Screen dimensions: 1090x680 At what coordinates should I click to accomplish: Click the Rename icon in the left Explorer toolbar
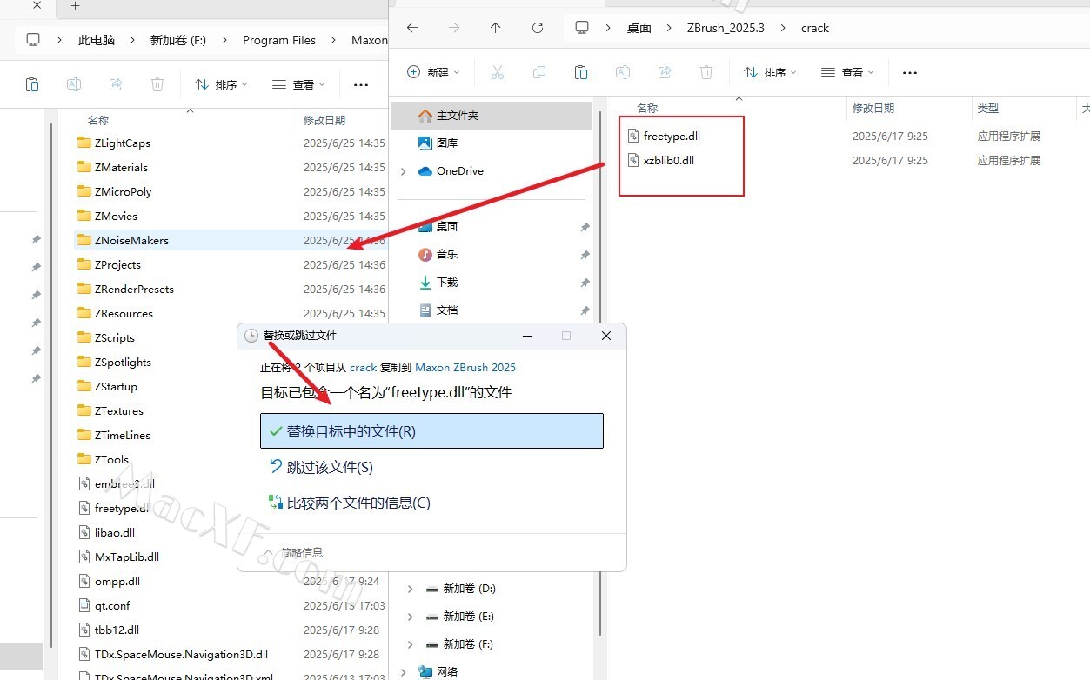coord(74,84)
